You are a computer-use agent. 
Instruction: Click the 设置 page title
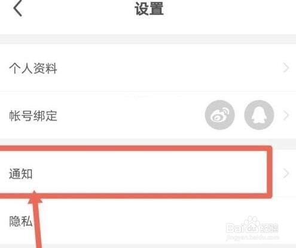(x=149, y=8)
